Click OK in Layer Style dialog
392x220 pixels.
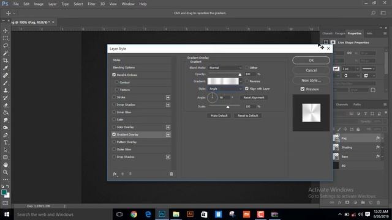pos(311,60)
